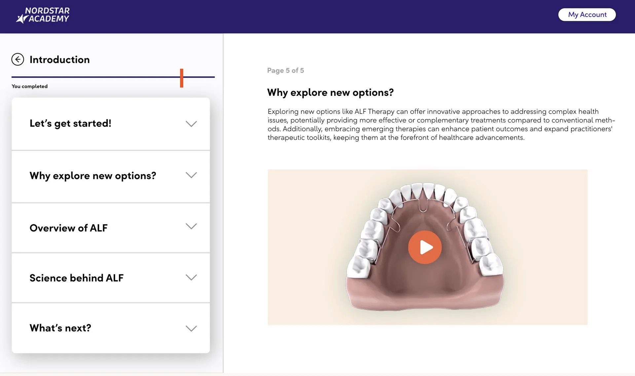Select Why explore new options? in the sidebar
635x376 pixels.
(x=93, y=176)
